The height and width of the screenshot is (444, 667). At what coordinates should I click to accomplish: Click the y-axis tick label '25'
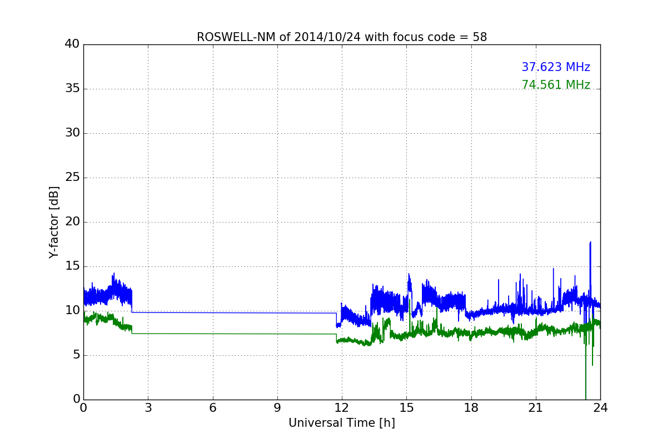[72, 178]
